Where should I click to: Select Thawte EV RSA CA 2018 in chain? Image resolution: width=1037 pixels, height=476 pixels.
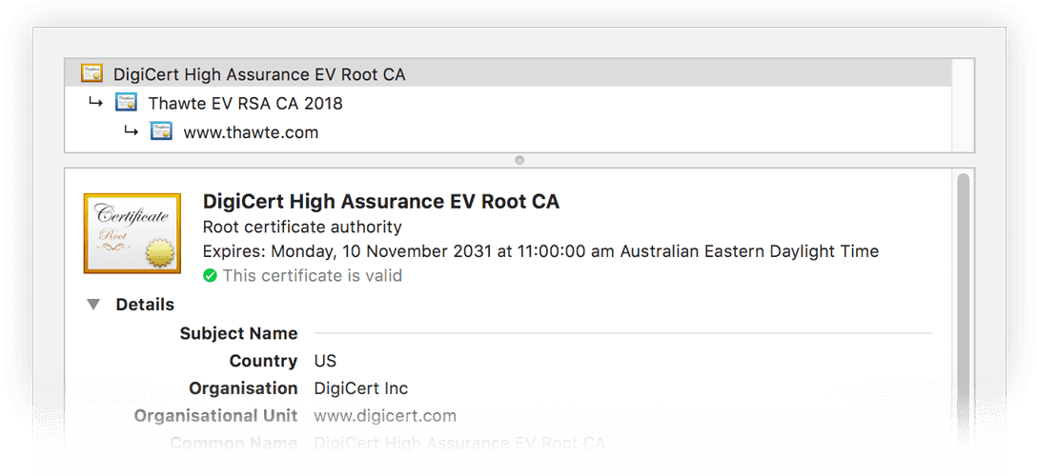click(x=245, y=103)
